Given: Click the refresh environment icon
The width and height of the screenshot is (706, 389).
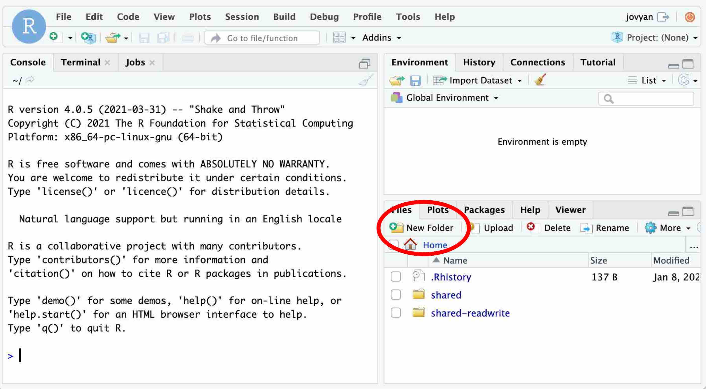Looking at the screenshot, I should click(x=684, y=80).
